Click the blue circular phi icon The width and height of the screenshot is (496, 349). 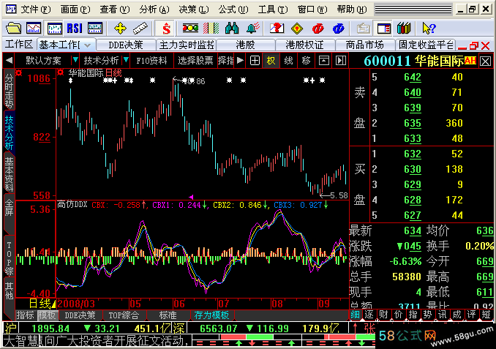coord(338,29)
